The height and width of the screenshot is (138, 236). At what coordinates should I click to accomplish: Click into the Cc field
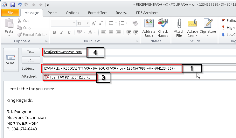pyautogui.click(x=139, y=60)
